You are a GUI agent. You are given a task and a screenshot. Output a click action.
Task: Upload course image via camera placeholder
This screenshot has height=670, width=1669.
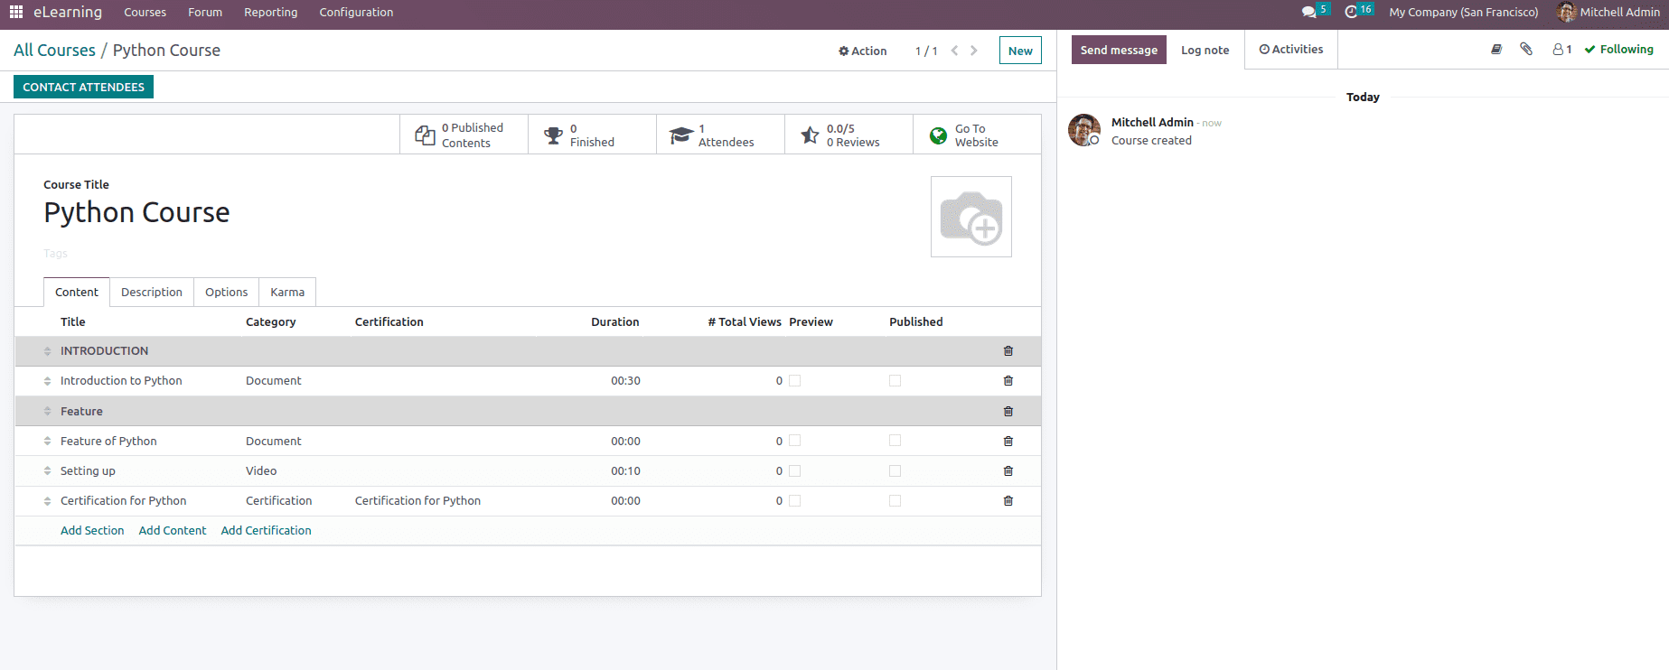pos(971,217)
